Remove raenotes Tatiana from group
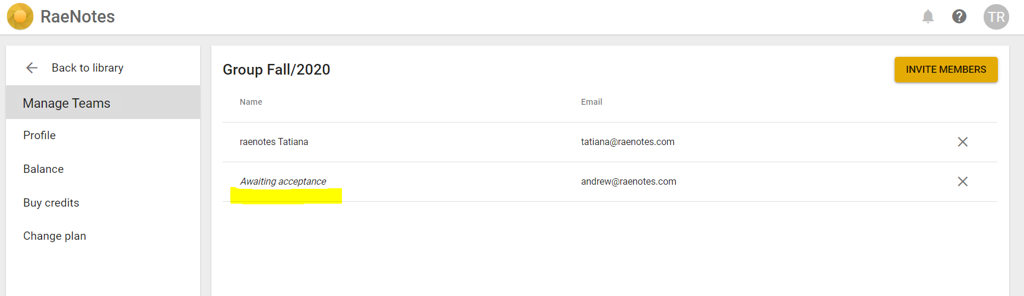This screenshot has height=296, width=1024. pyautogui.click(x=962, y=142)
